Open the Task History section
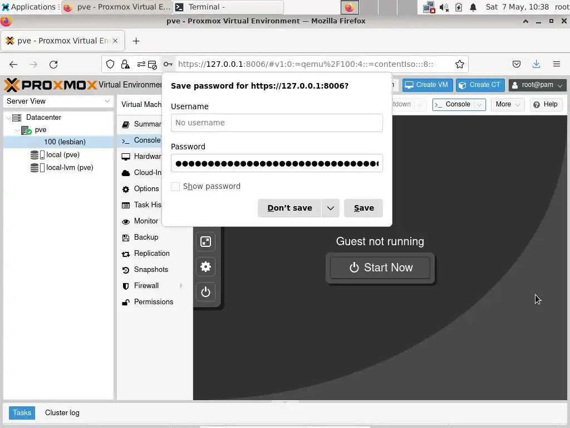This screenshot has height=428, width=570. [x=142, y=205]
